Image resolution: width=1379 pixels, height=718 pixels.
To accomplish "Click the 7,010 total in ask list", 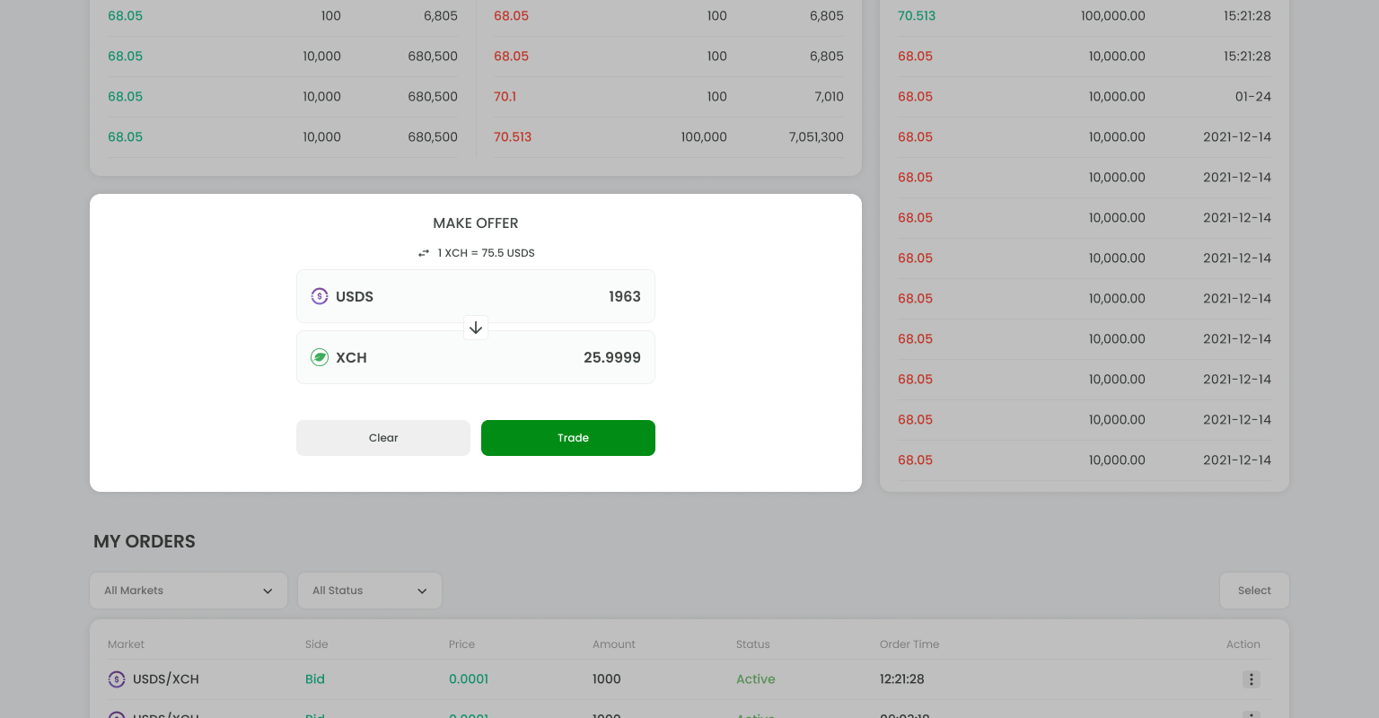I will point(829,97).
